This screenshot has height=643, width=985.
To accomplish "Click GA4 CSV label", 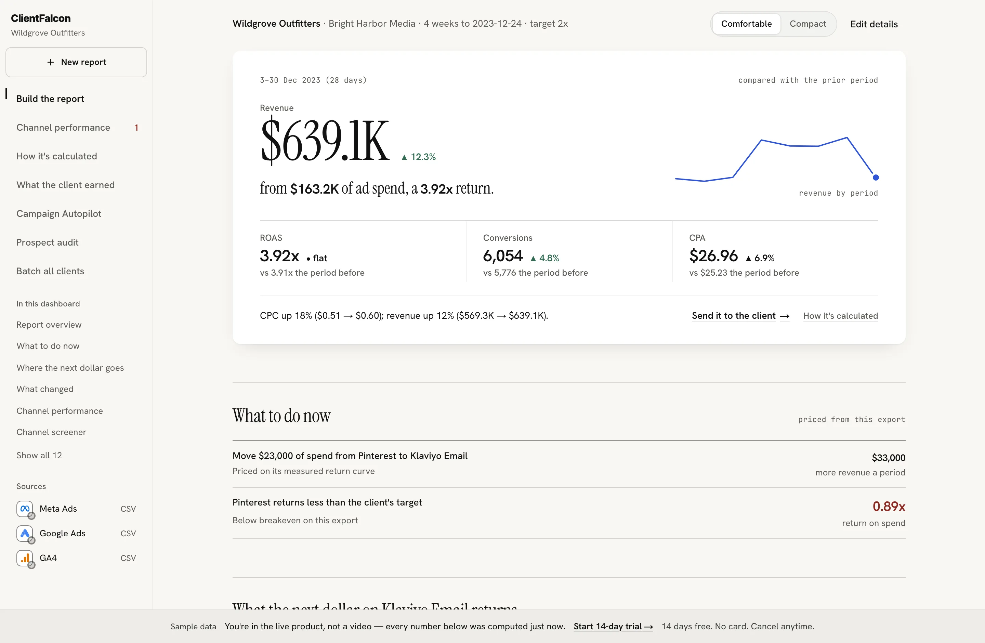I will coord(128,558).
